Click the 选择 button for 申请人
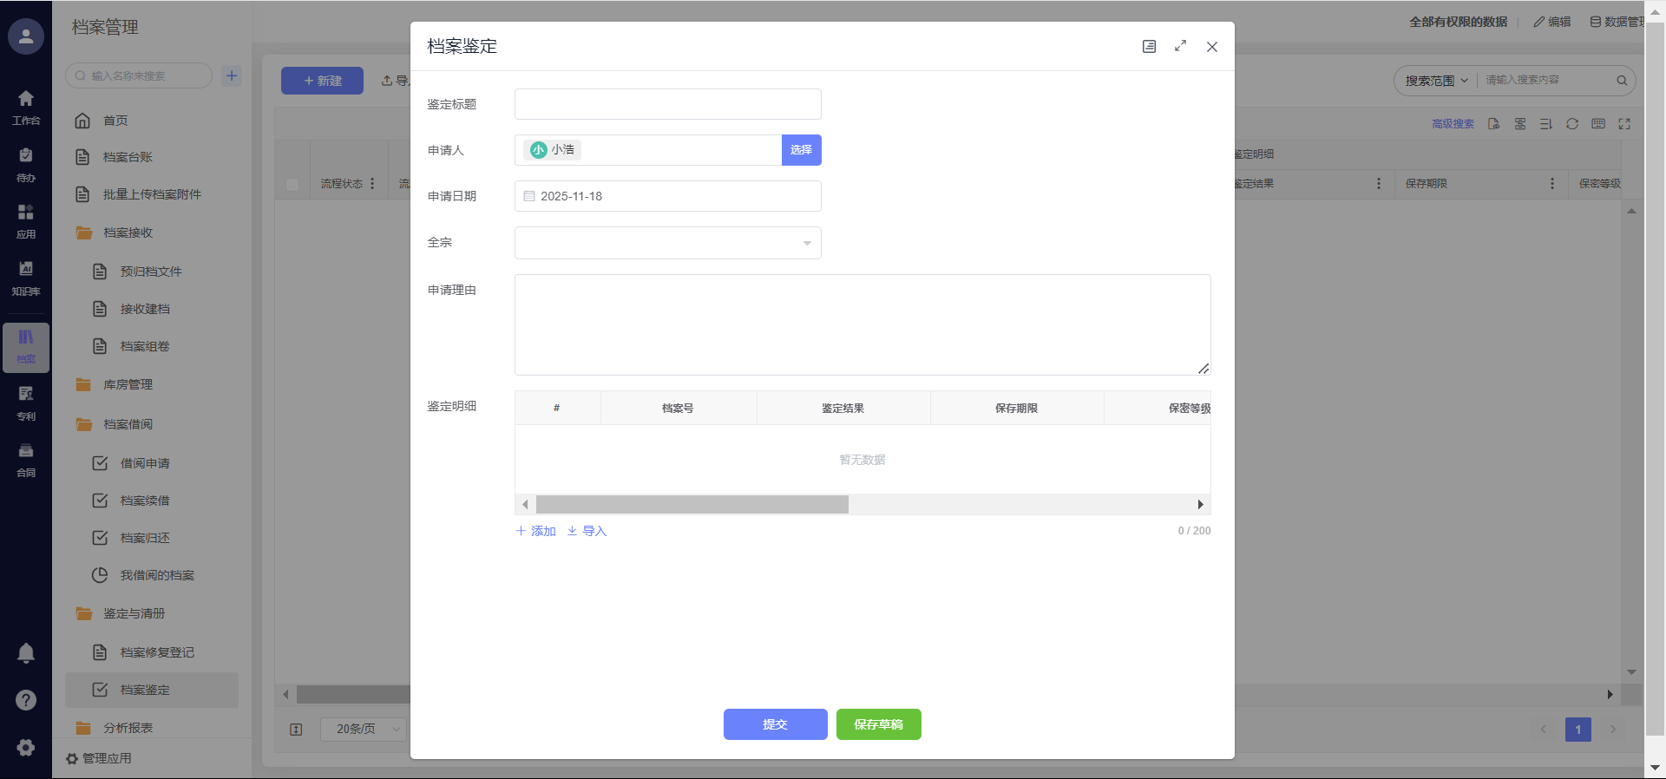This screenshot has width=1666, height=779. click(x=801, y=150)
